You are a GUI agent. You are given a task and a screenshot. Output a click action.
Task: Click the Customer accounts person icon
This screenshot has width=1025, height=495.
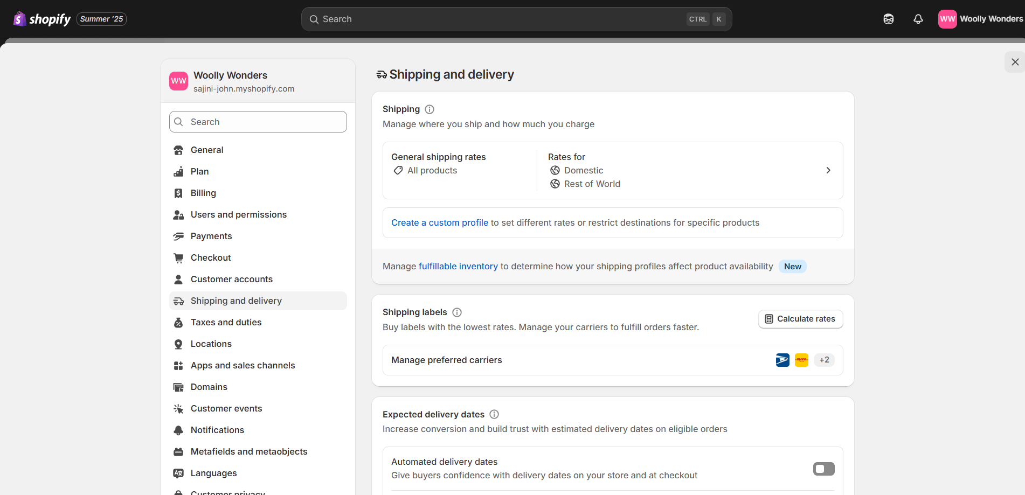coord(178,280)
